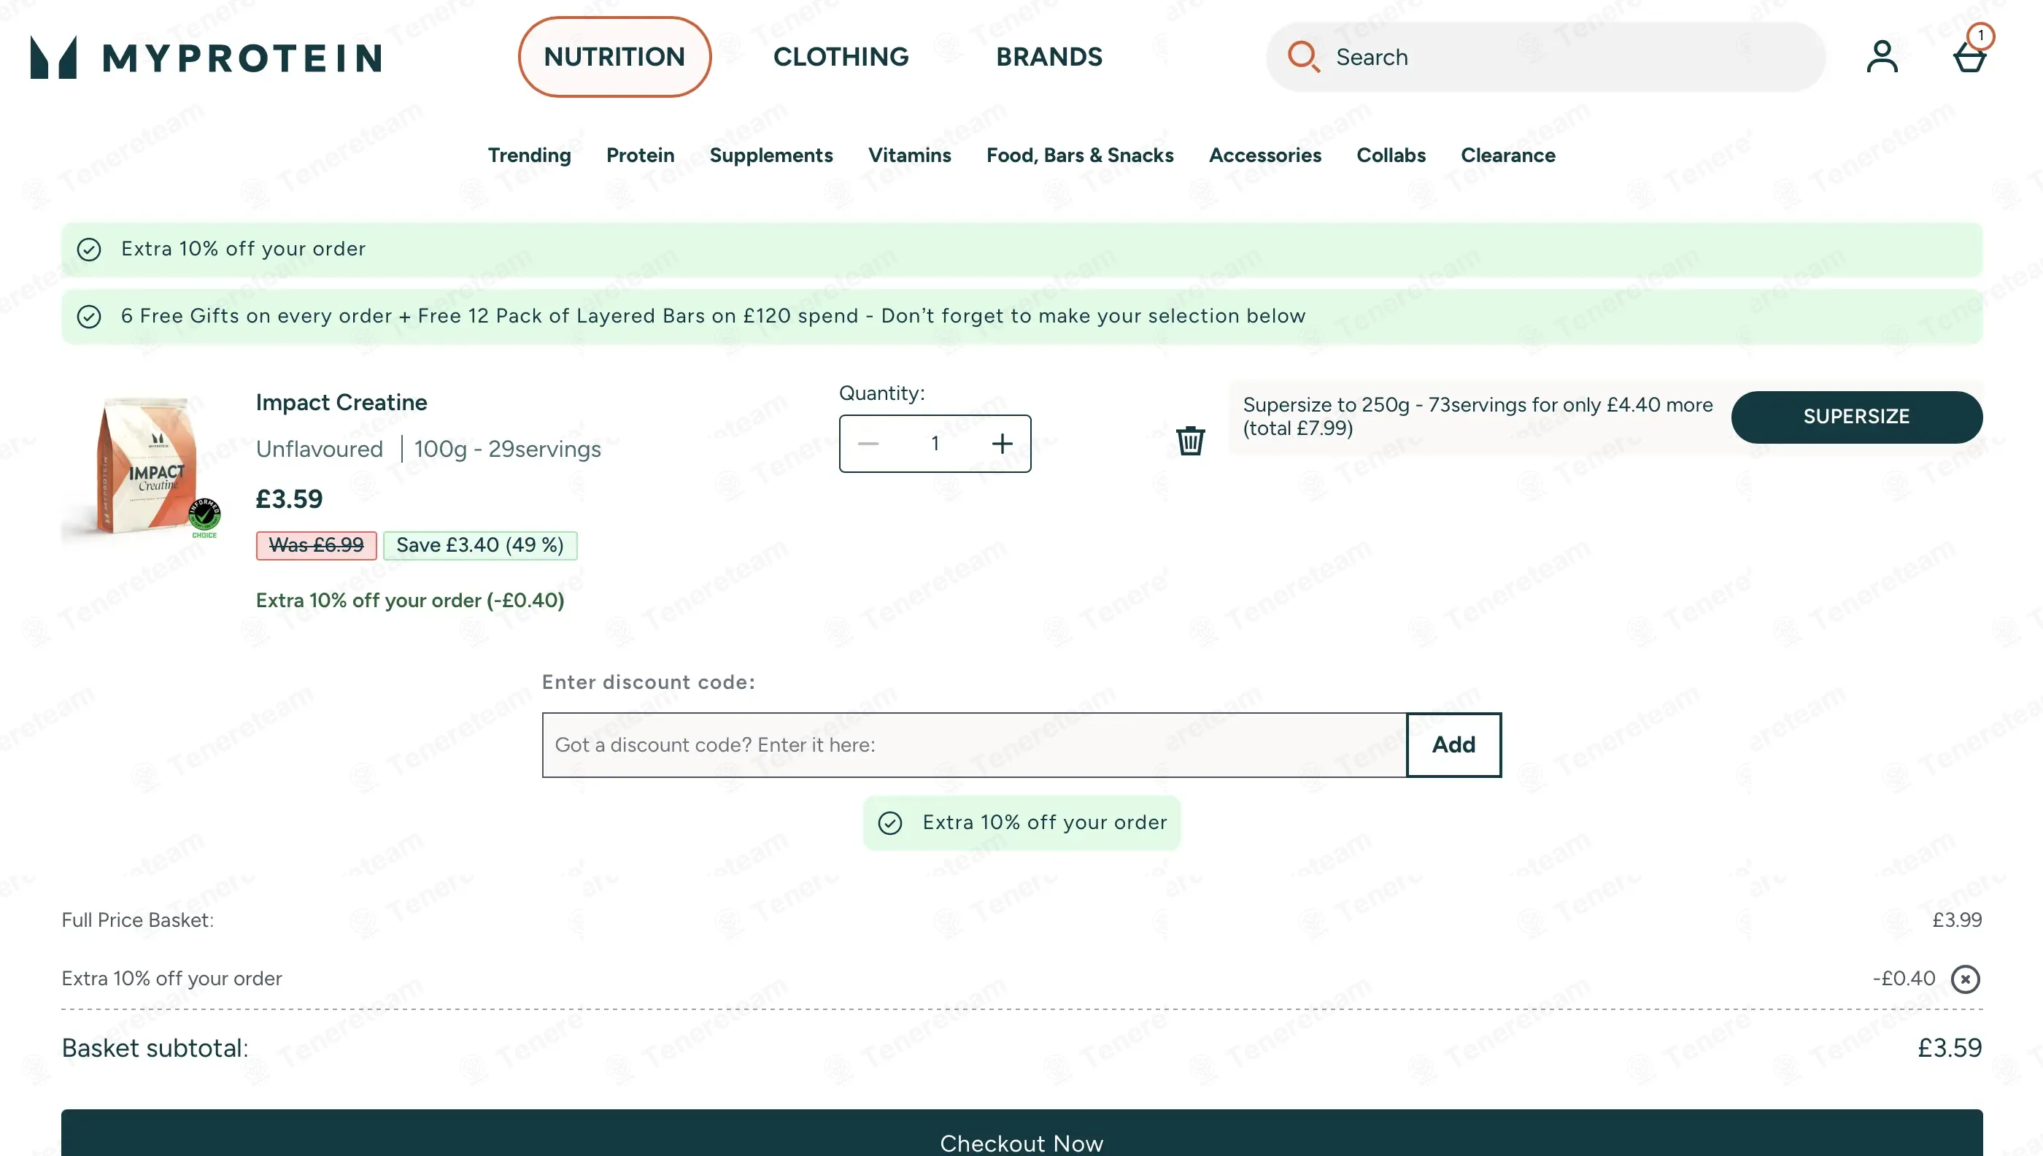The image size is (2043, 1156).
Task: Increase quantity with the plus icon
Action: tap(1002, 443)
